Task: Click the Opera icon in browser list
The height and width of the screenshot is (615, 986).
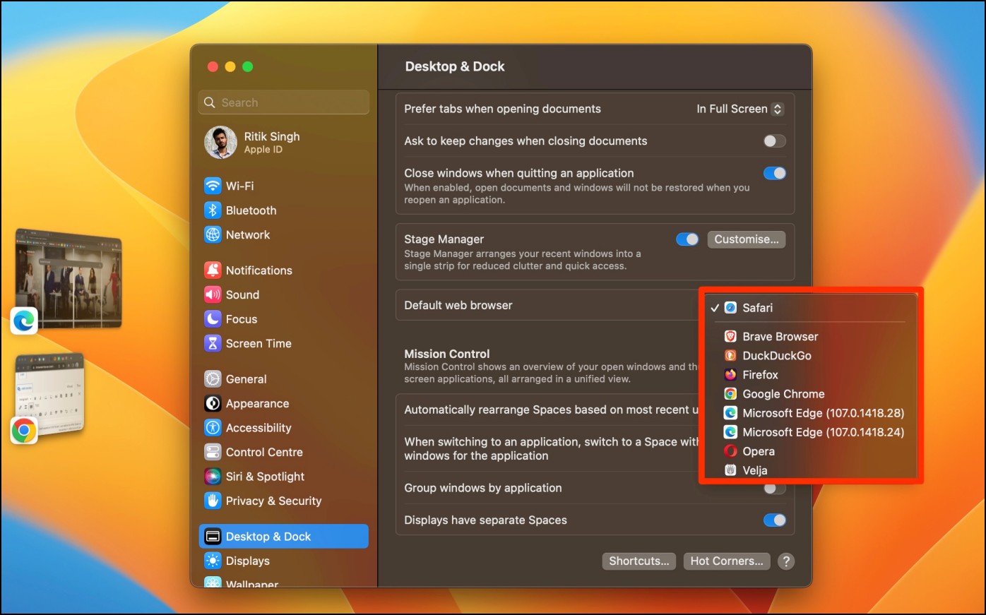Action: pyautogui.click(x=731, y=451)
